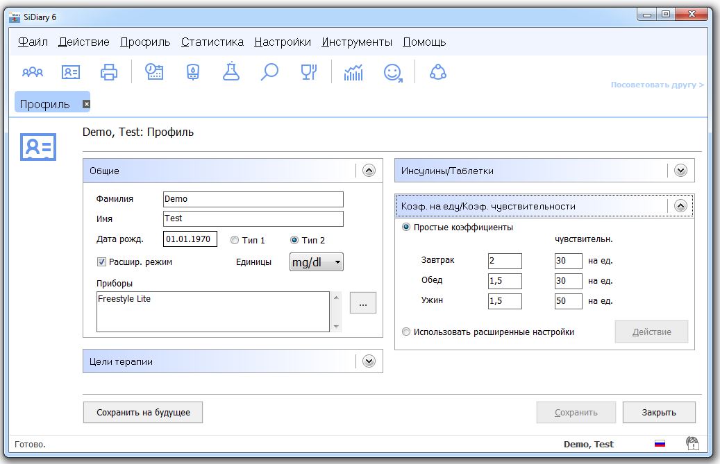
Task: Select Использовать расширенные настройки option
Action: point(406,332)
